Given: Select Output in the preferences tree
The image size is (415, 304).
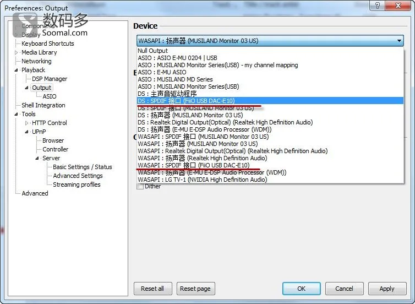Looking at the screenshot, I should [x=41, y=88].
